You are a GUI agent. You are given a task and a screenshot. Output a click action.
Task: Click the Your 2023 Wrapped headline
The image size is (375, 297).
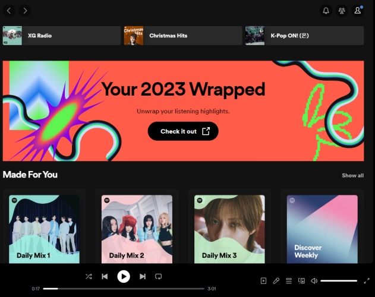(184, 90)
